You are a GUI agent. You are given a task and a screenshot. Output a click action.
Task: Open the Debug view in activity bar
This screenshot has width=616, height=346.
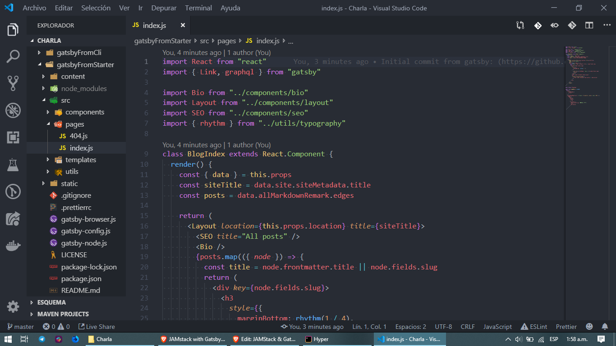(x=13, y=110)
